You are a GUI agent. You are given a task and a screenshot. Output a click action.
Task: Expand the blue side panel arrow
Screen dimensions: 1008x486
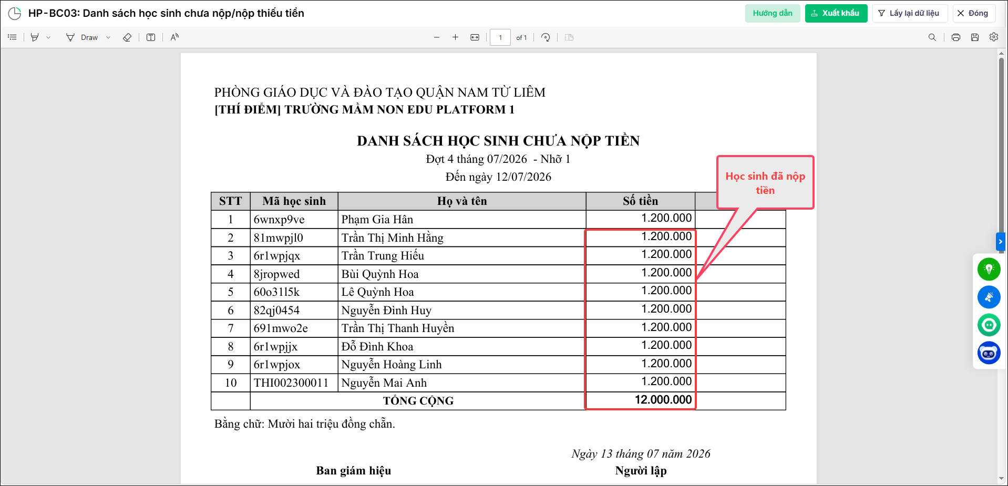point(1001,242)
